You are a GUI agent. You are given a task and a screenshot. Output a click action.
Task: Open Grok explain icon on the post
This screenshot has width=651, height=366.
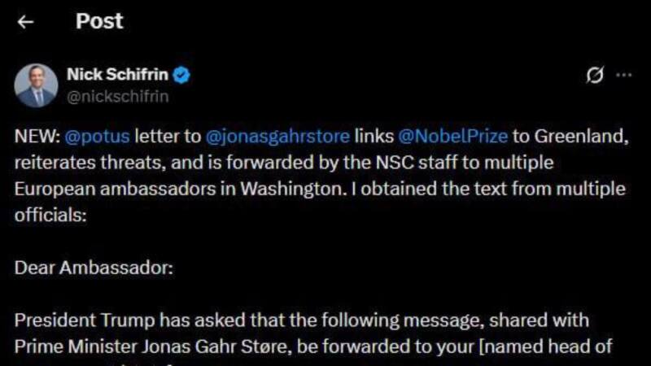tap(595, 76)
